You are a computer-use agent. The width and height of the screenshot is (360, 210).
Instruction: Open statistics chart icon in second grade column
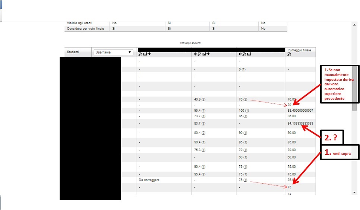tap(204, 54)
